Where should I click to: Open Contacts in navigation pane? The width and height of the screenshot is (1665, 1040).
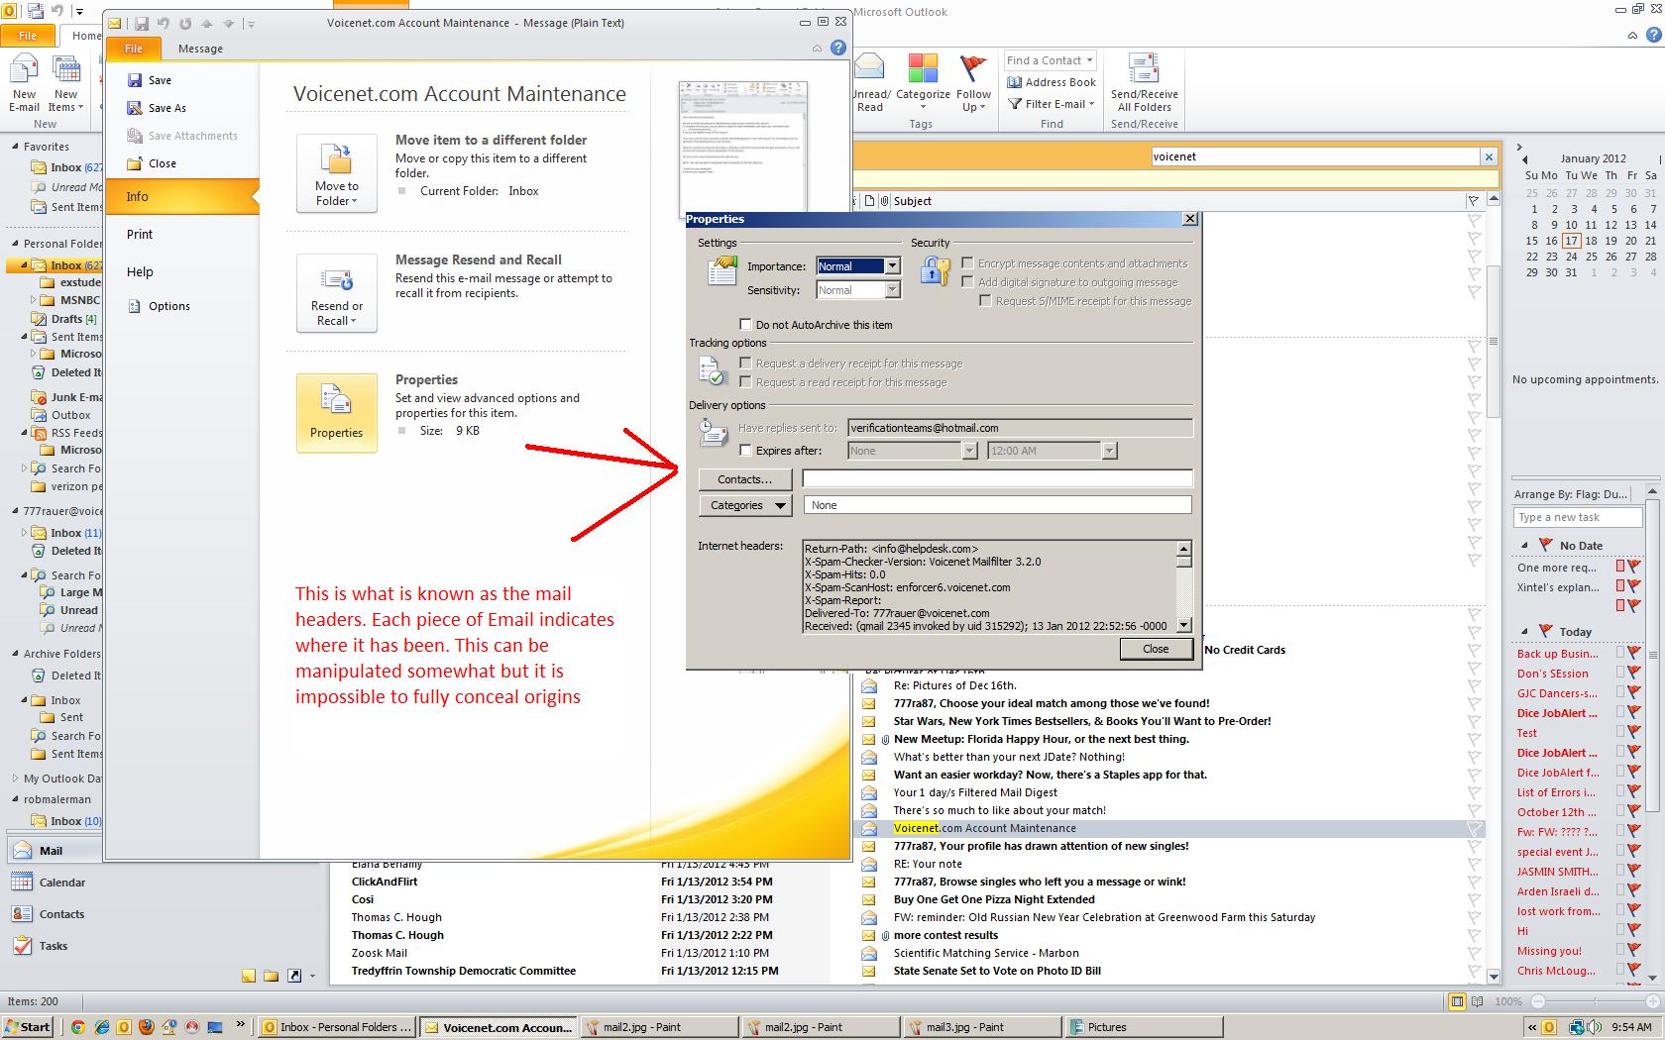[x=50, y=914]
